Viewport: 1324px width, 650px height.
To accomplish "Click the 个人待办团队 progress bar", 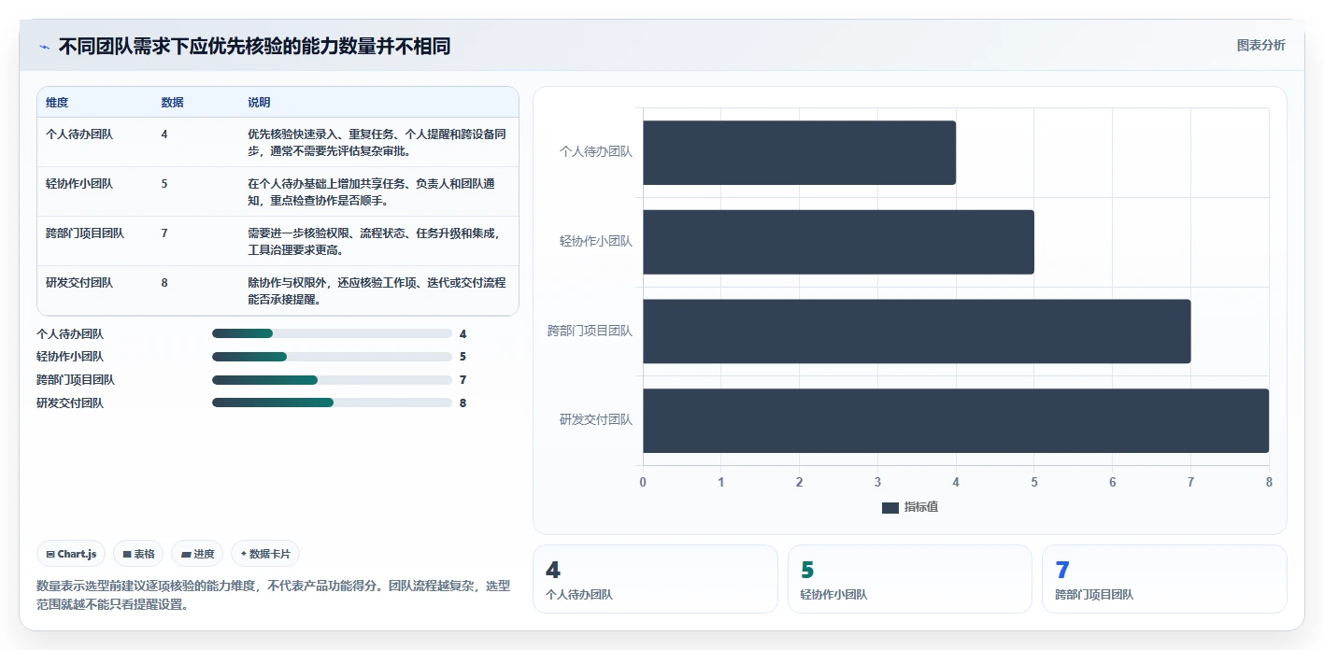I will [332, 333].
